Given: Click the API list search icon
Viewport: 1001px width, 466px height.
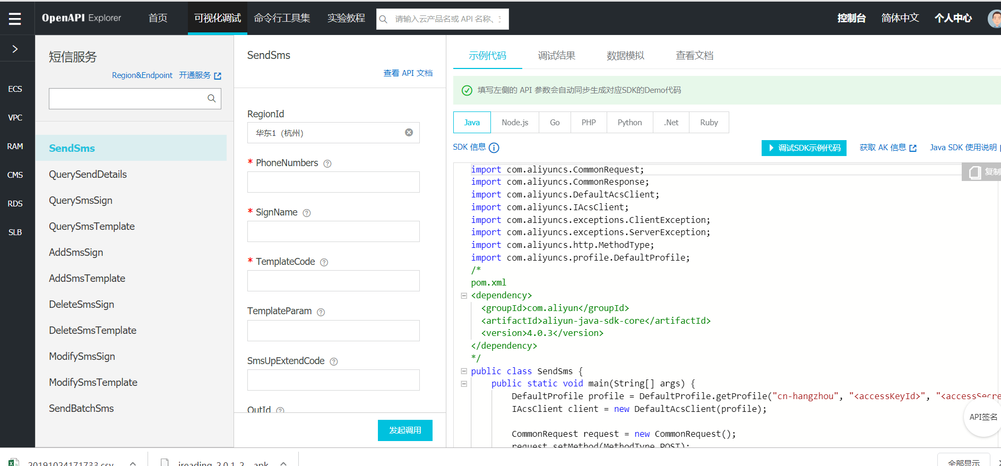Looking at the screenshot, I should (211, 98).
